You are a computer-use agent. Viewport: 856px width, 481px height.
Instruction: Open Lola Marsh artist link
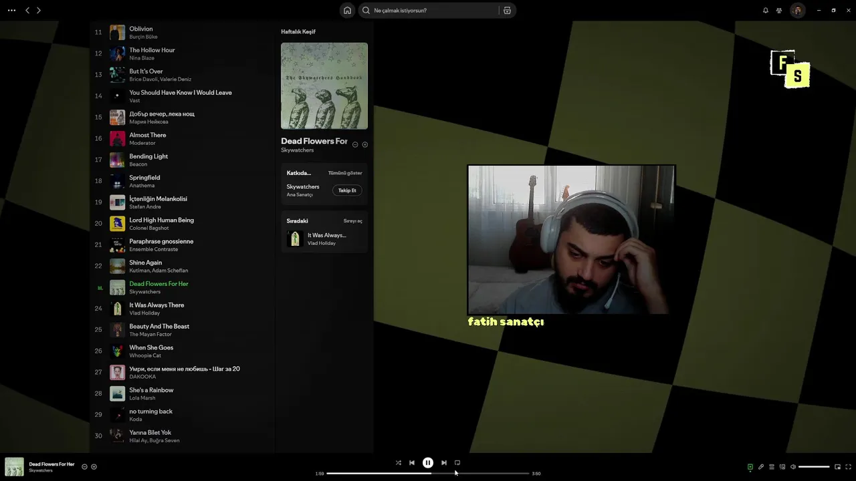tap(141, 398)
